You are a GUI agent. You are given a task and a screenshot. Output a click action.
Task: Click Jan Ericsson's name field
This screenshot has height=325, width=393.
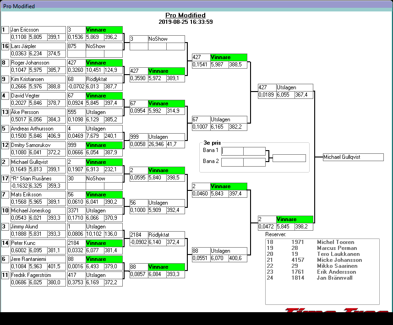pyautogui.click(x=38, y=30)
